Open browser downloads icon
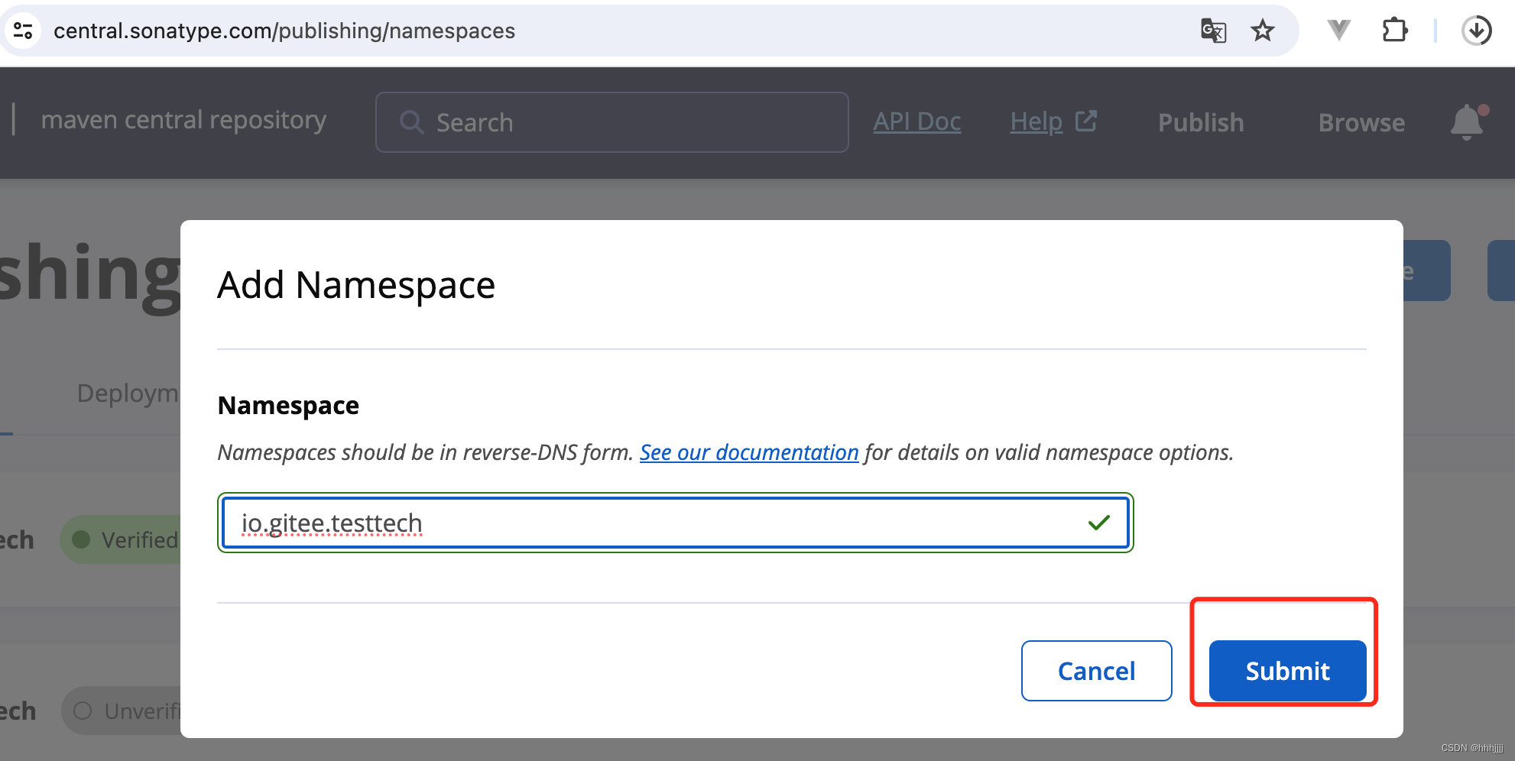This screenshot has width=1515, height=761. tap(1477, 31)
